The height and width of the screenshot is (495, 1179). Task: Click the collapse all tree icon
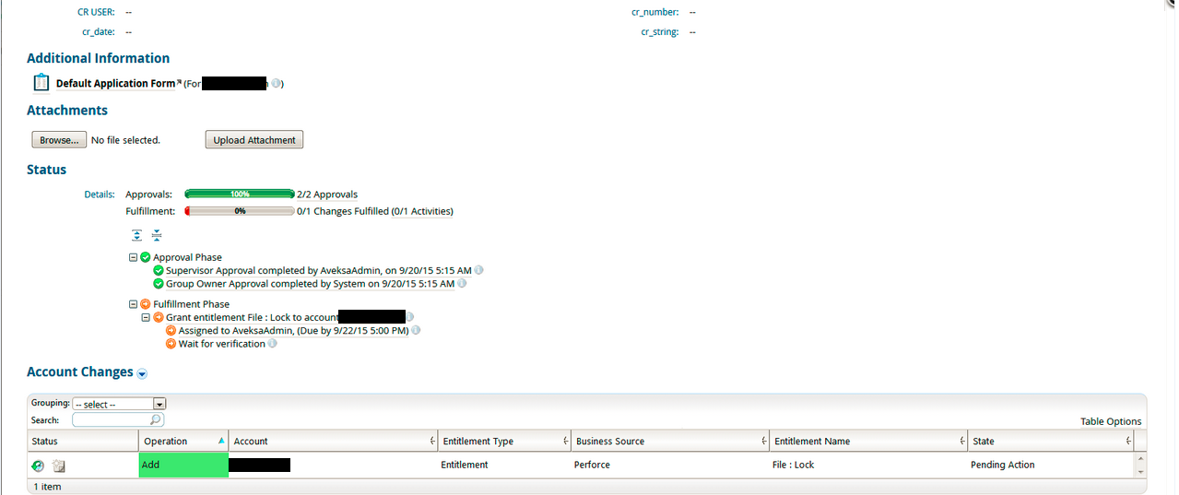[x=156, y=235]
